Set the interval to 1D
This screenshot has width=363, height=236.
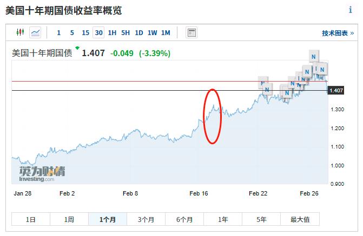click(138, 32)
